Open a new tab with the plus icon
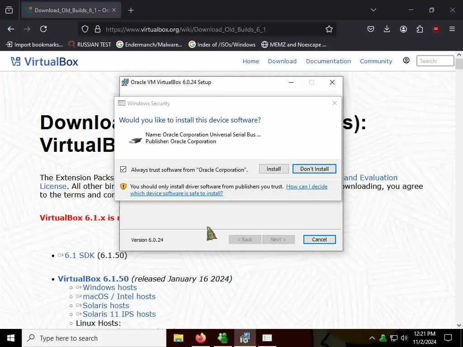This screenshot has width=463, height=347. (x=131, y=10)
